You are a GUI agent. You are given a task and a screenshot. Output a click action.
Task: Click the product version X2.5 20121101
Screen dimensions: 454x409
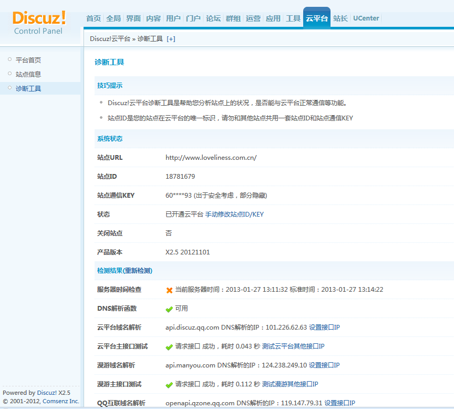[188, 252]
